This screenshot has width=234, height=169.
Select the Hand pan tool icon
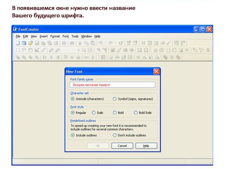pyautogui.click(x=30, y=50)
